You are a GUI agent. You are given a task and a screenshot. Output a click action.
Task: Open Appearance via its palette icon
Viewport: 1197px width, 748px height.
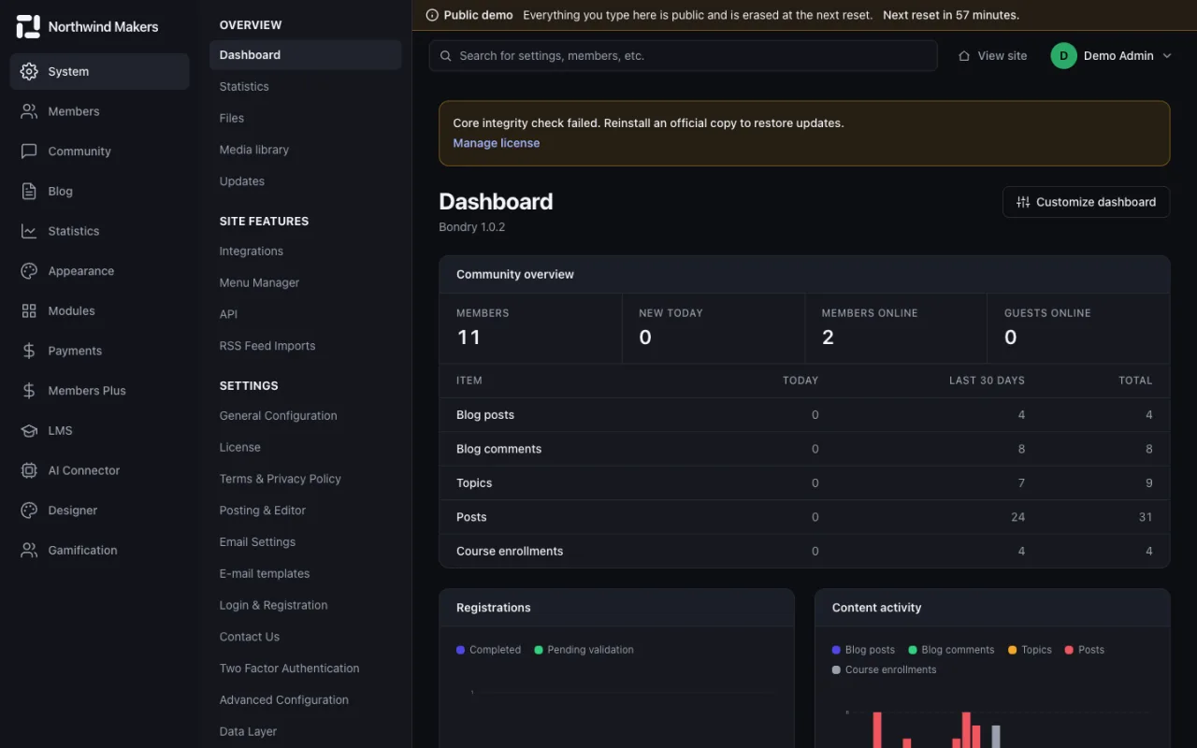(29, 271)
